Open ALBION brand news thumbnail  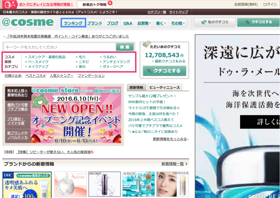pyautogui.click(x=139, y=184)
